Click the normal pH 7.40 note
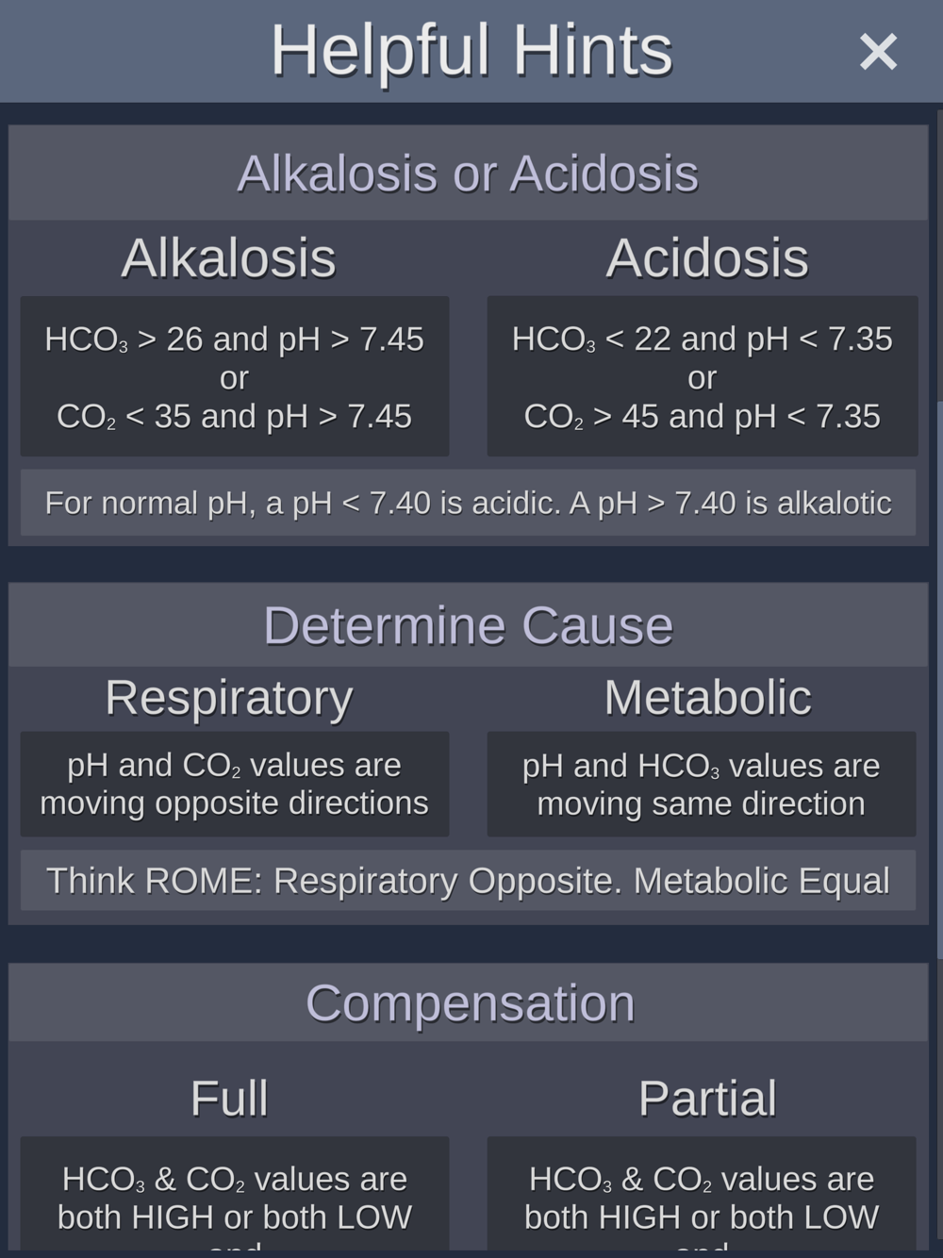943x1258 pixels. click(468, 503)
